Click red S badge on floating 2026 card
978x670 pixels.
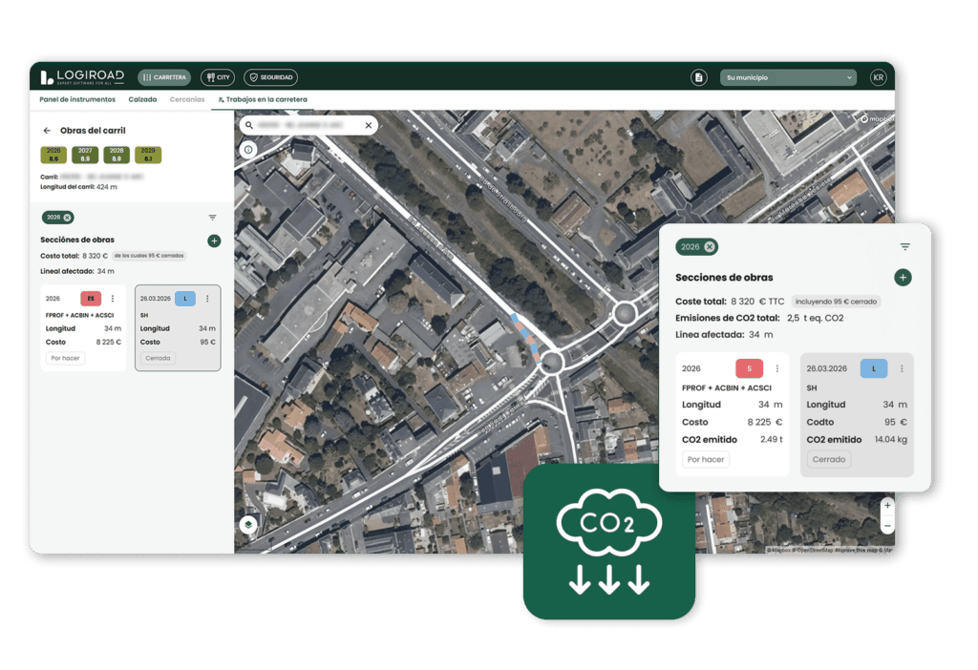749,368
